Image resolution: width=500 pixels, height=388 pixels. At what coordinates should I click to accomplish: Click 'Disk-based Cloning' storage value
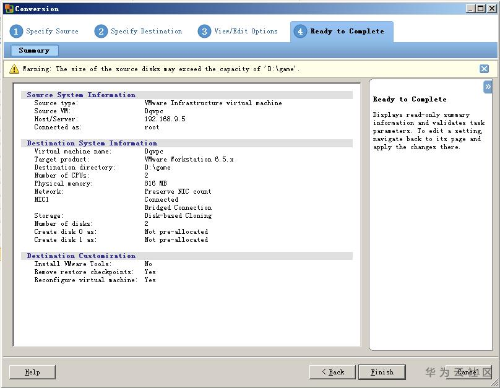[178, 215]
